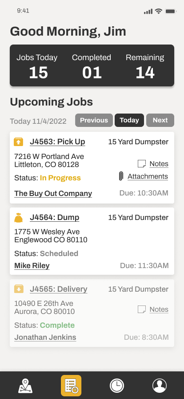Click the paperclip icon beside Attachments
Viewport: 184px width, 399px height.
(x=121, y=176)
